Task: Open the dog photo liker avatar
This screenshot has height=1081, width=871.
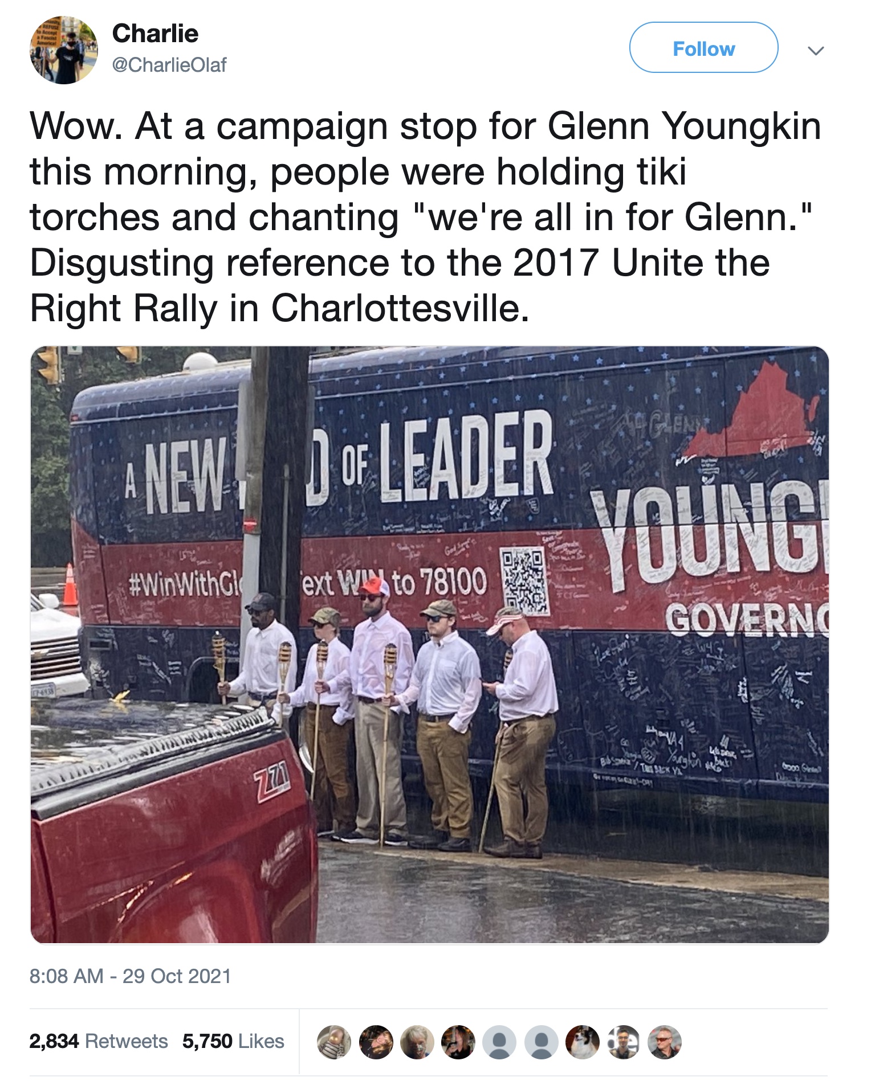Action: click(x=582, y=1042)
